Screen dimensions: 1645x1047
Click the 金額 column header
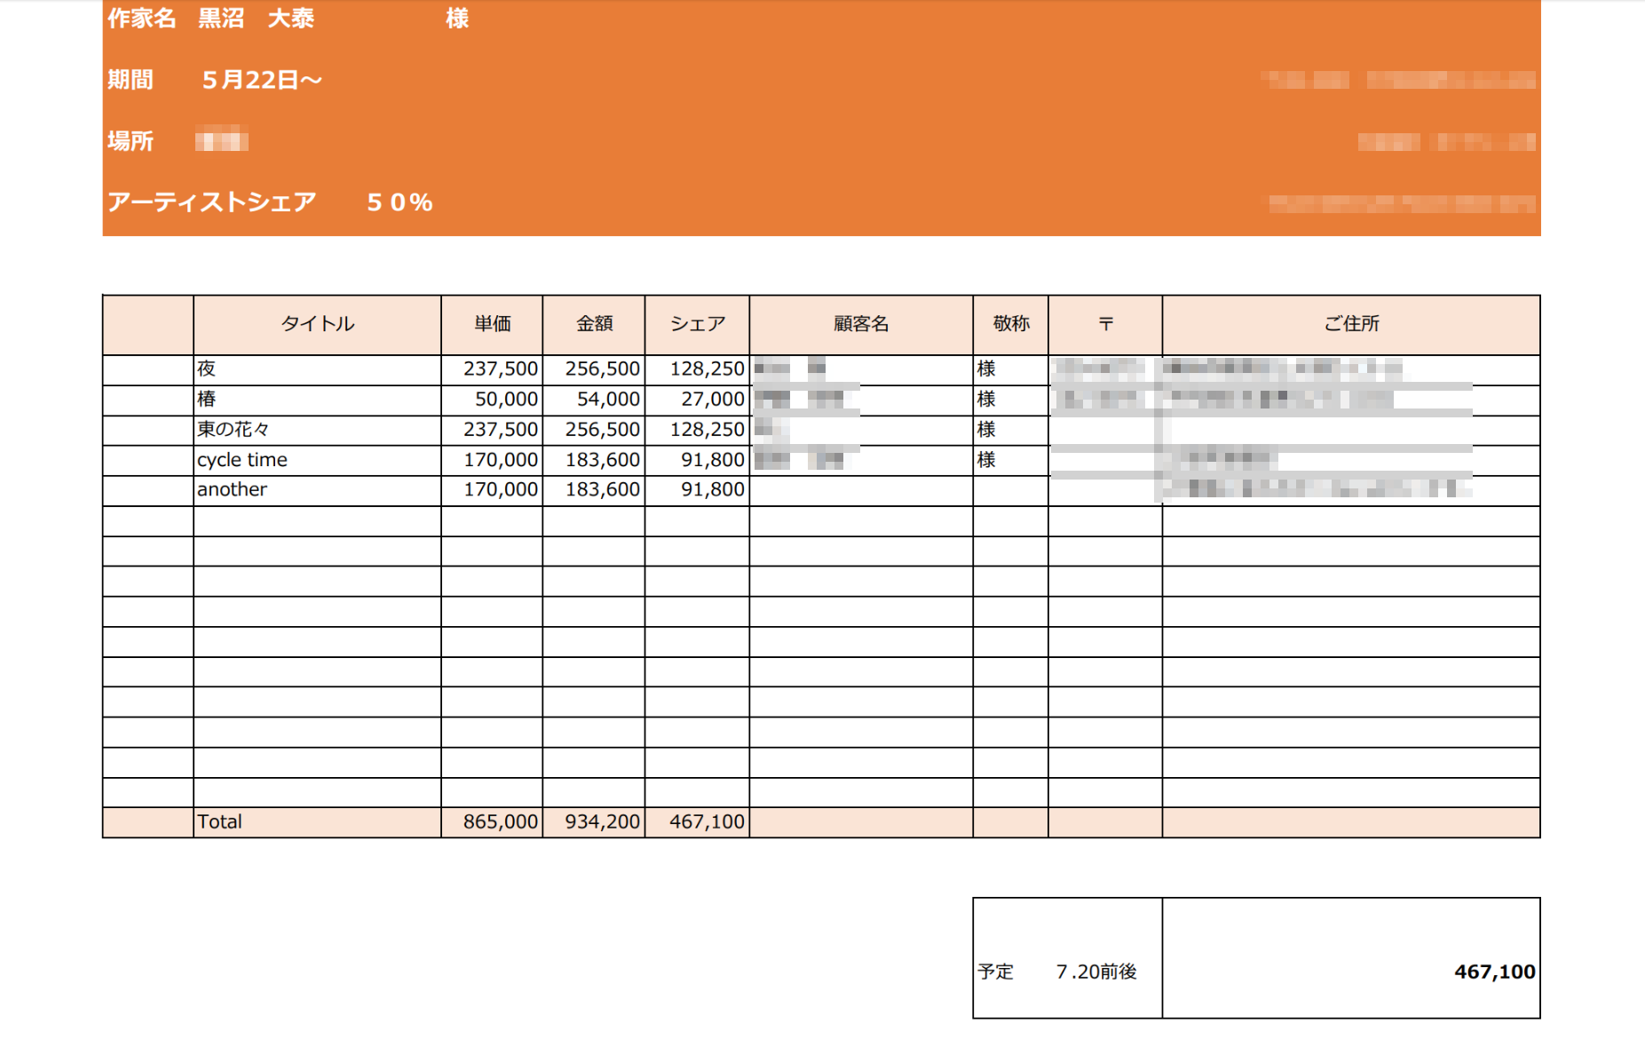[594, 324]
